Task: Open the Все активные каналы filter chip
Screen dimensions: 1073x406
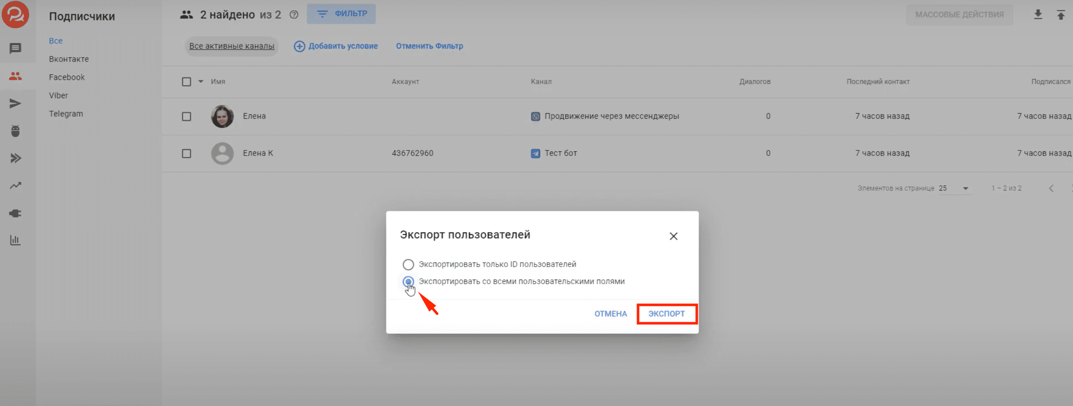Action: 231,46
